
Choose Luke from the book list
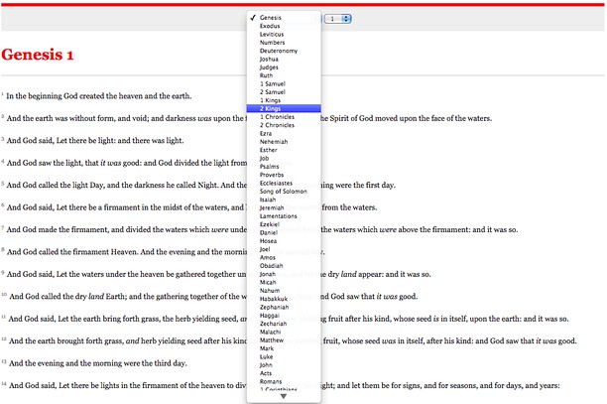pyautogui.click(x=284, y=356)
